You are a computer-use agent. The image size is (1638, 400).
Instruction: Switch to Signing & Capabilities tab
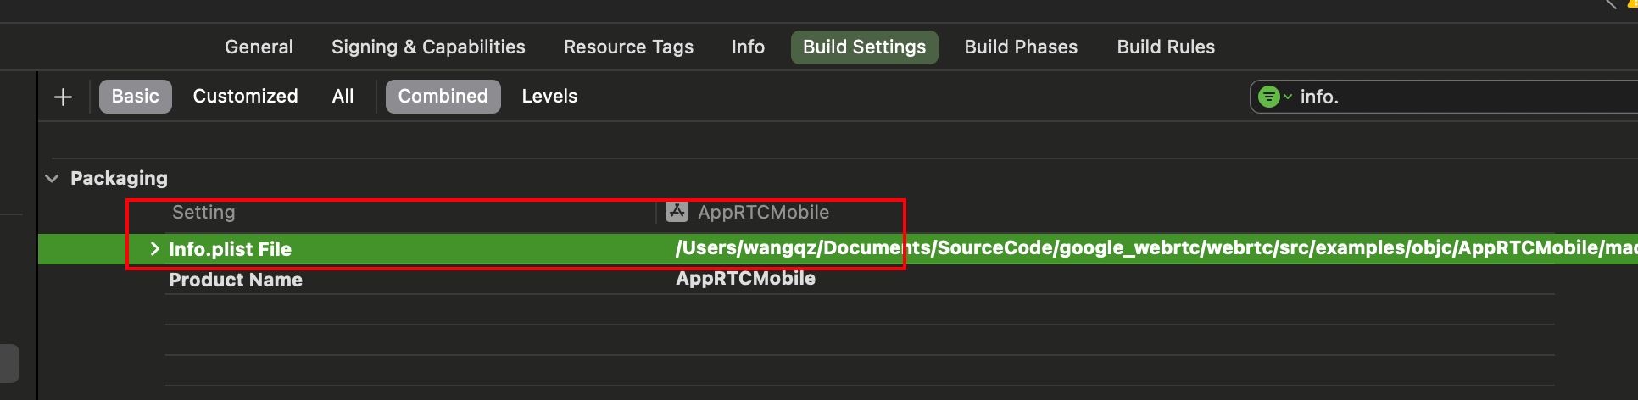point(428,47)
